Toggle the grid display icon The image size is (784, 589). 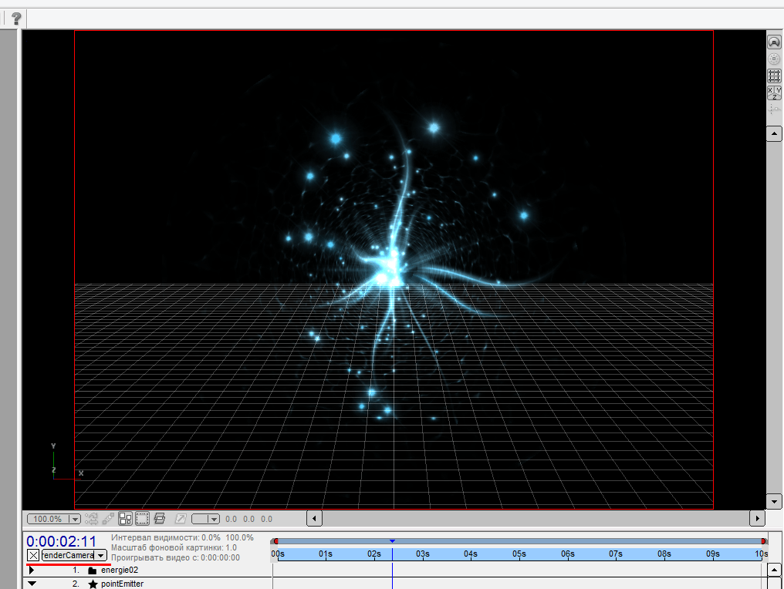[774, 76]
